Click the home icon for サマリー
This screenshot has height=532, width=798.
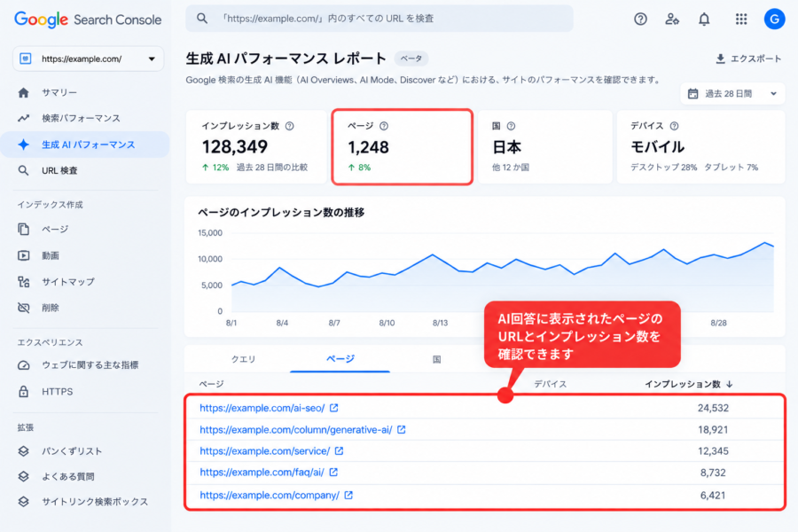pyautogui.click(x=23, y=92)
